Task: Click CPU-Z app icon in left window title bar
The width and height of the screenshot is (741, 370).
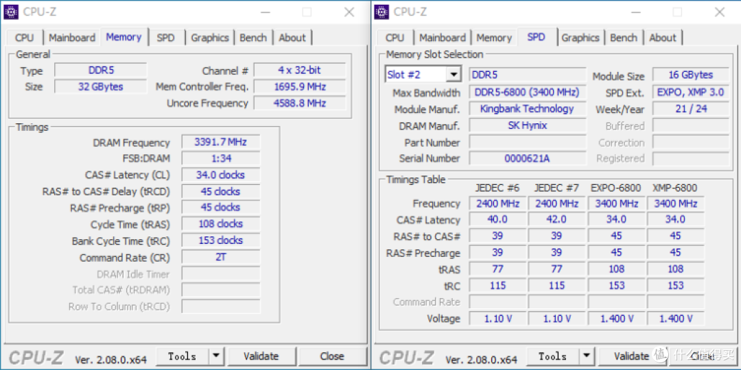Action: [x=10, y=12]
